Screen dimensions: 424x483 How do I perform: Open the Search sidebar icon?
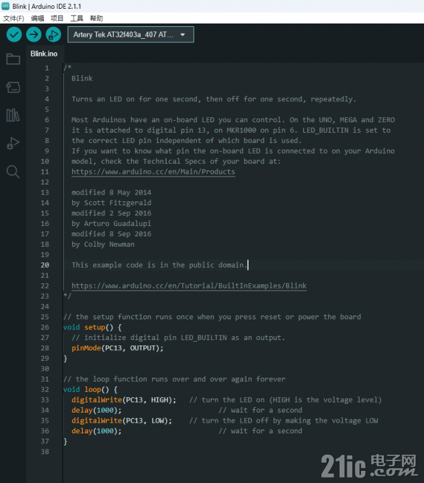pos(13,172)
